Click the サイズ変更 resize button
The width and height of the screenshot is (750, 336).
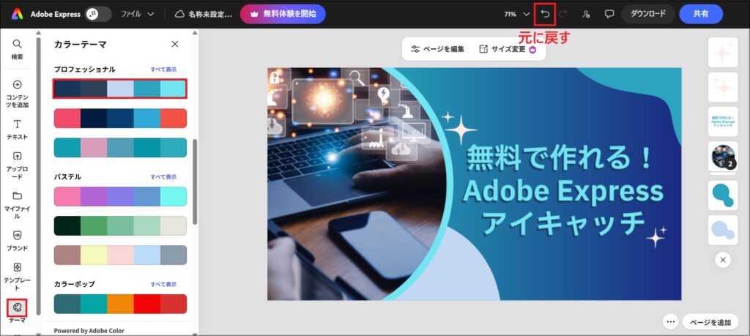coord(508,49)
